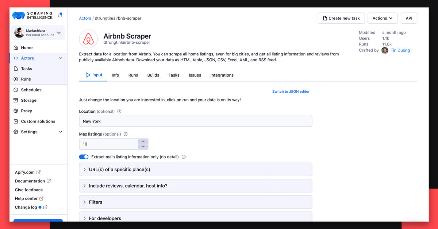This screenshot has width=438, height=229.
Task: Click the Storage archive icon
Action: tap(16, 100)
